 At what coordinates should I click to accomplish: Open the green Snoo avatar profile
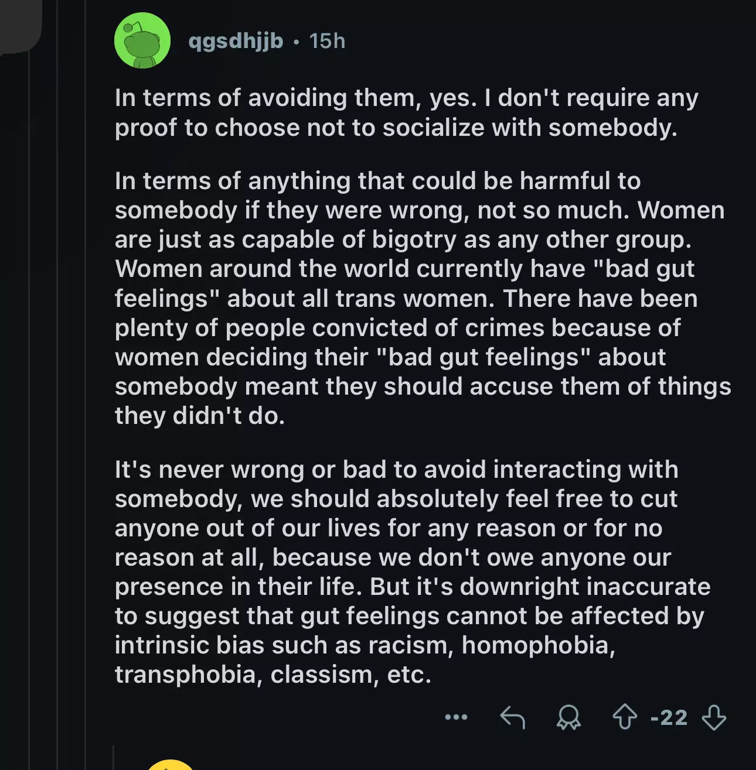[x=142, y=40]
